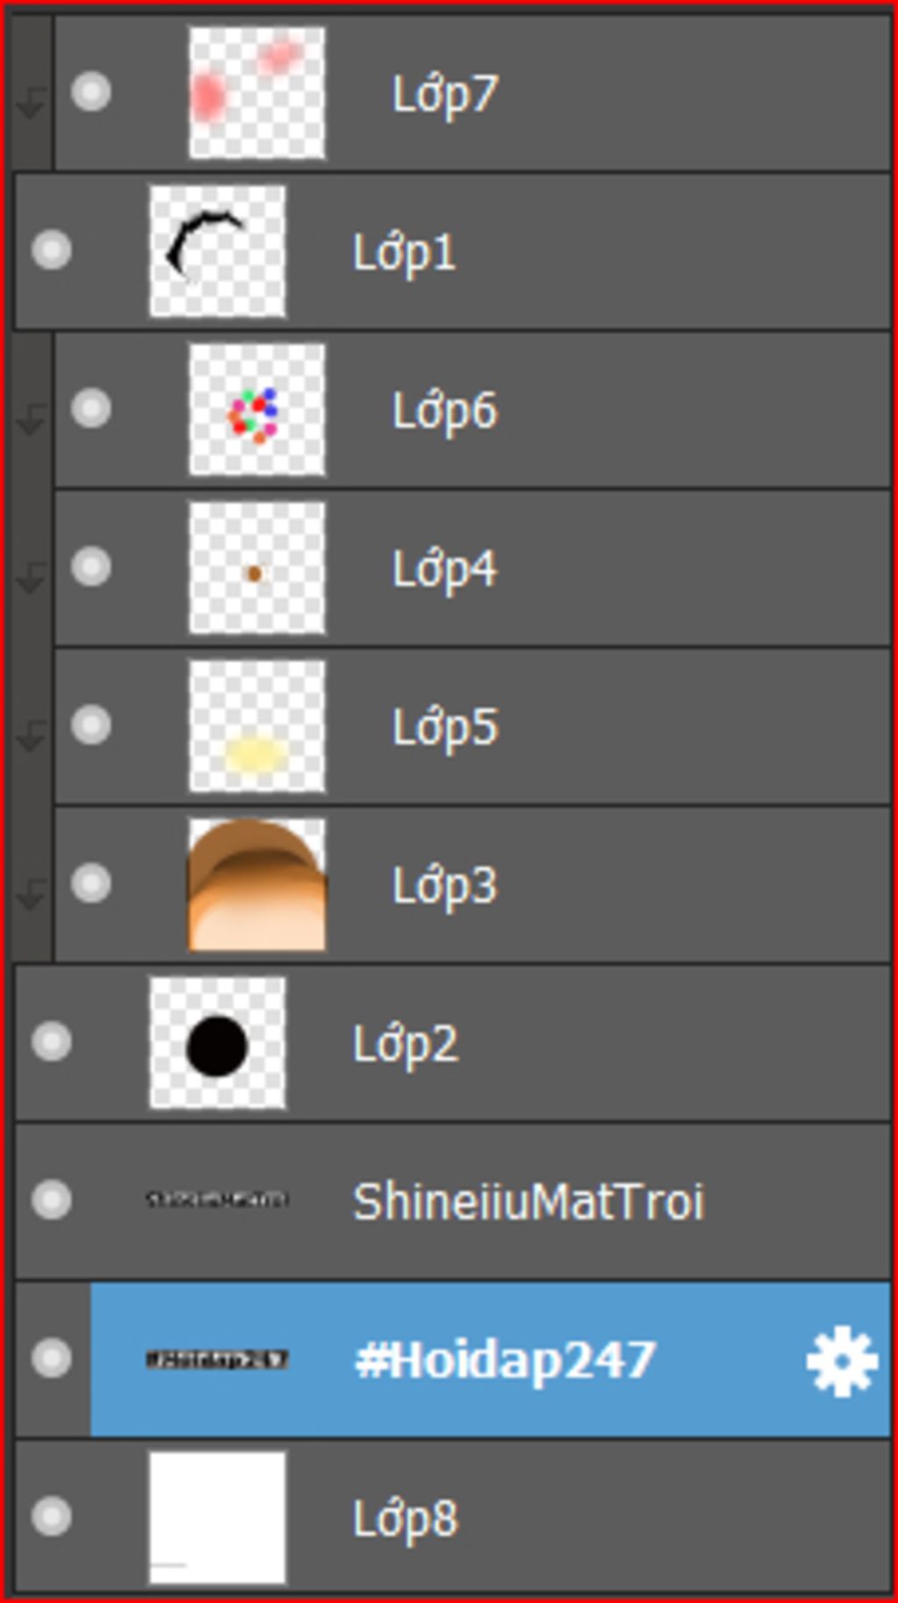Click the yellow blob thumbnail of Lớp5
The image size is (898, 1603).
pos(257,726)
